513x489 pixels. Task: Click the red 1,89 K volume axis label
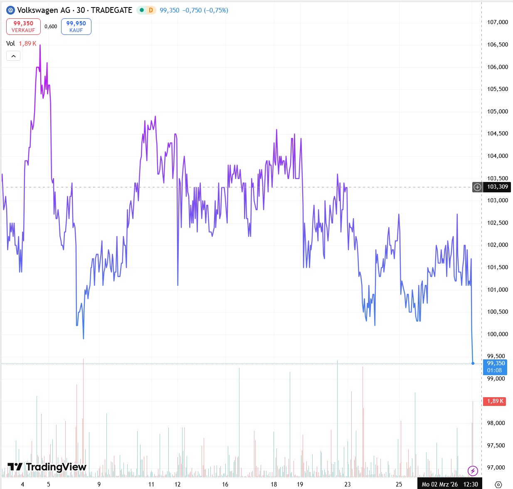(495, 401)
